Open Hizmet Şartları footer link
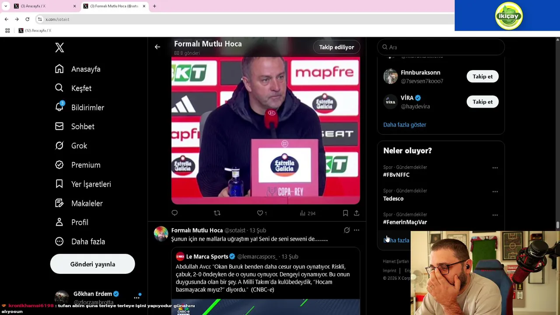Image resolution: width=560 pixels, height=315 pixels. pyautogui.click(x=396, y=262)
